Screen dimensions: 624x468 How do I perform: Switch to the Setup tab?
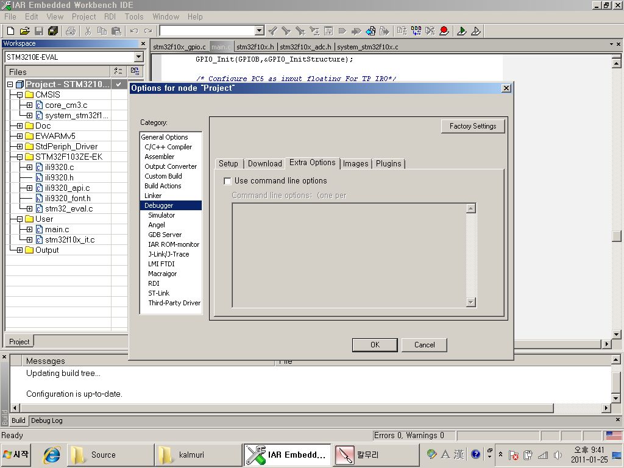(229, 163)
